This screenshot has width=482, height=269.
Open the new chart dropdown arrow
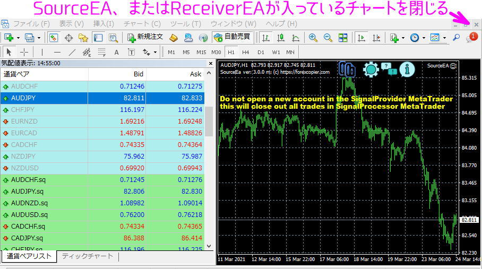tap(18, 38)
